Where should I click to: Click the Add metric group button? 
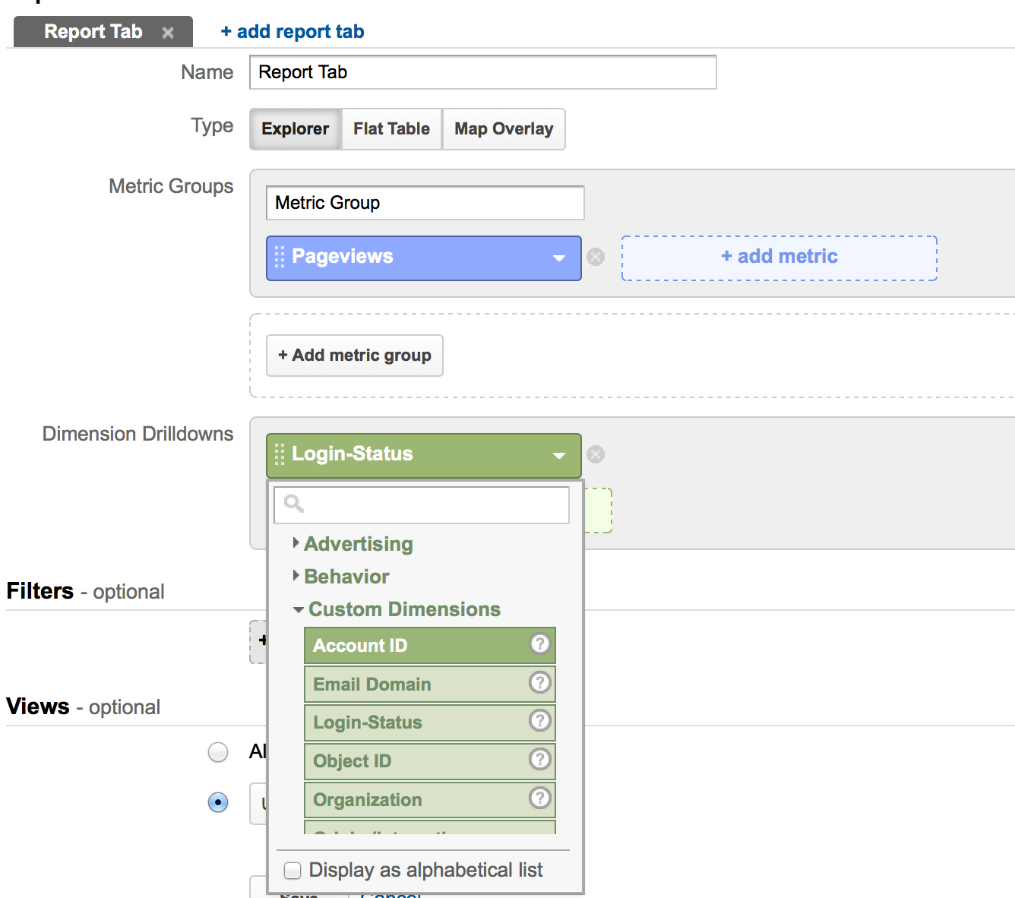pos(355,356)
